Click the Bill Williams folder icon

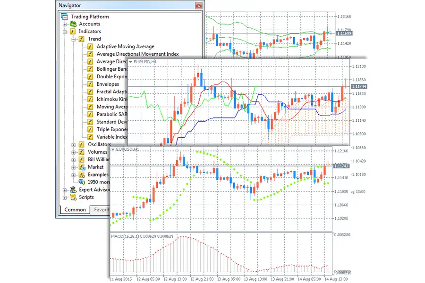click(x=81, y=159)
